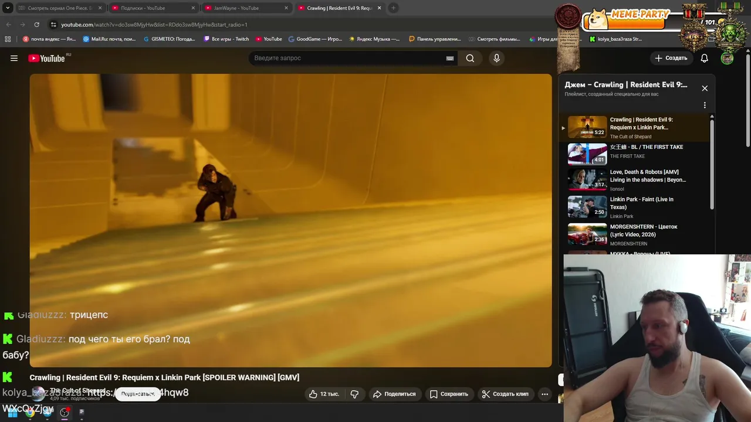Open the account avatar menu
Image resolution: width=751 pixels, height=422 pixels.
click(x=727, y=58)
